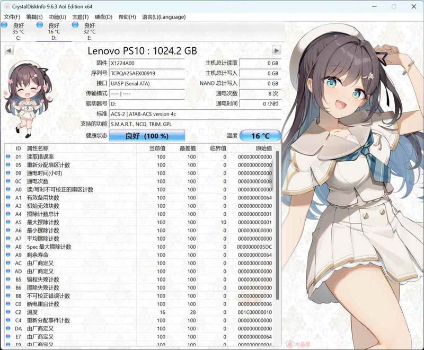The height and width of the screenshot is (350, 424).
Task: Click the interface field UASP (Serial ATA)
Action: (147, 84)
